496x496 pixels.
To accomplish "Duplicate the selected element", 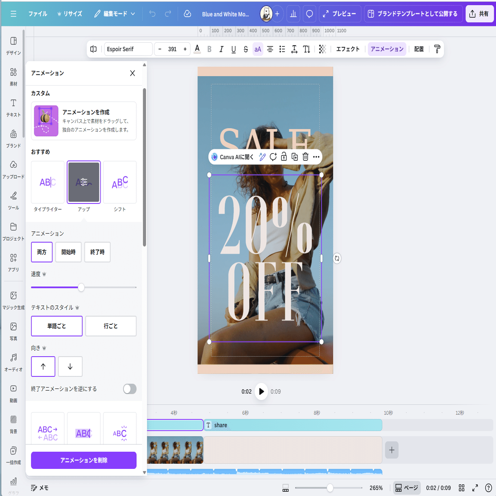I will click(295, 157).
